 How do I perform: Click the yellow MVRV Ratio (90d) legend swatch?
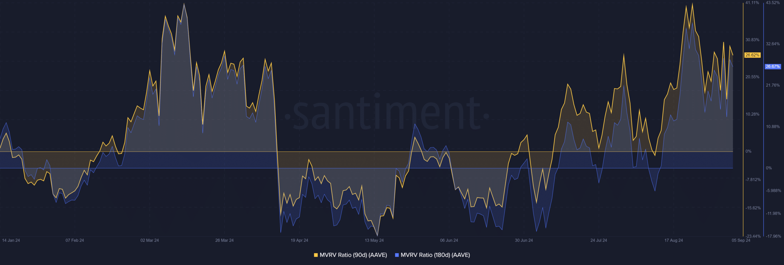(x=316, y=255)
